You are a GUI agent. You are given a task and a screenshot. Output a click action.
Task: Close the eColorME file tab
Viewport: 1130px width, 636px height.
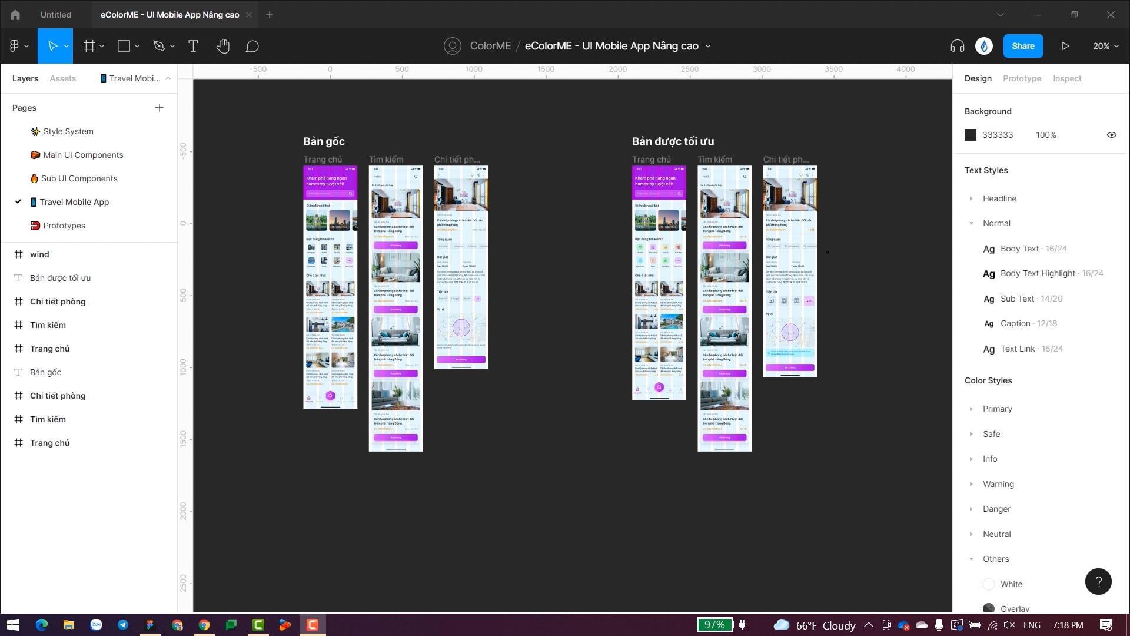click(x=249, y=15)
